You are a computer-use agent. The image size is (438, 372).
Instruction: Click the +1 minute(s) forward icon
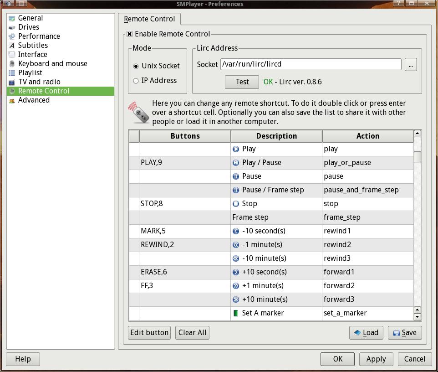pos(236,286)
